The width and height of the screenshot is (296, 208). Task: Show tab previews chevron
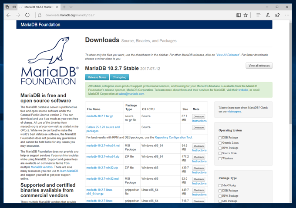tap(71, 7)
